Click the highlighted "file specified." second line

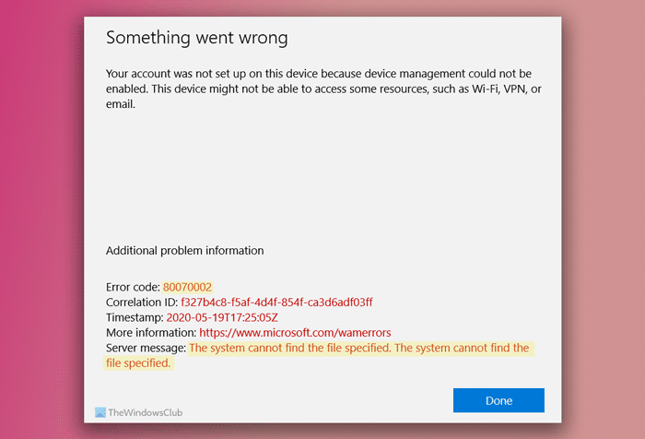click(x=138, y=363)
